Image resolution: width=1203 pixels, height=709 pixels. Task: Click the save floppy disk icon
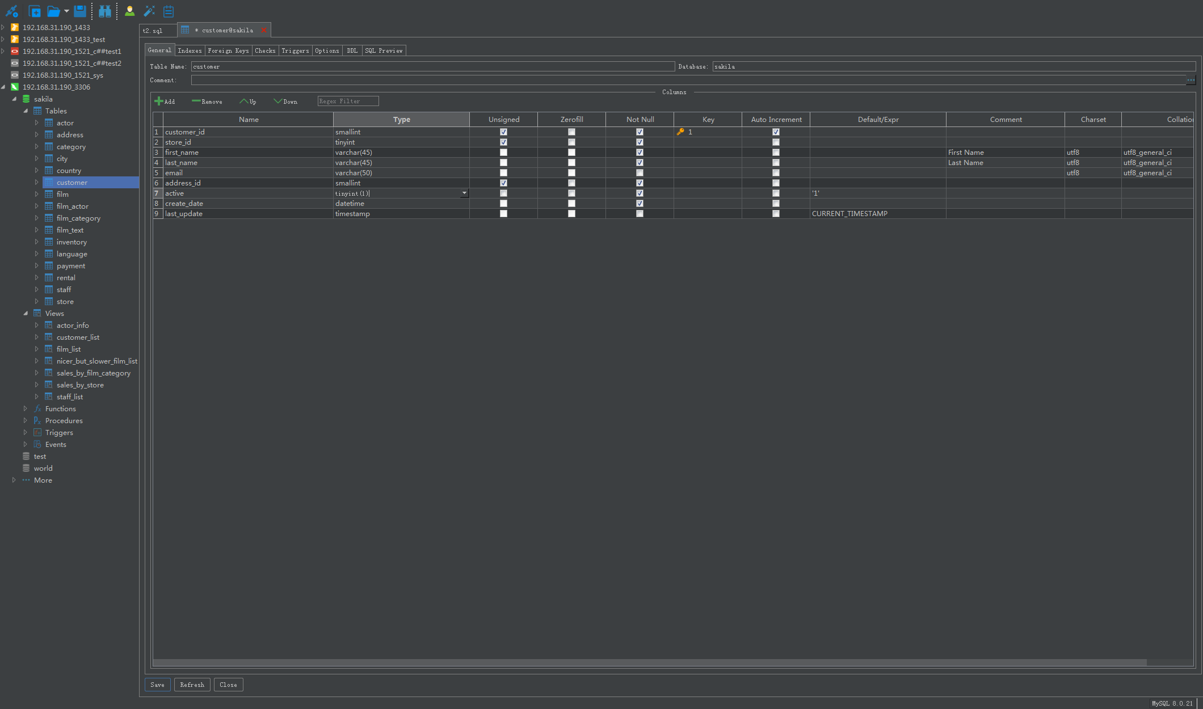[80, 11]
